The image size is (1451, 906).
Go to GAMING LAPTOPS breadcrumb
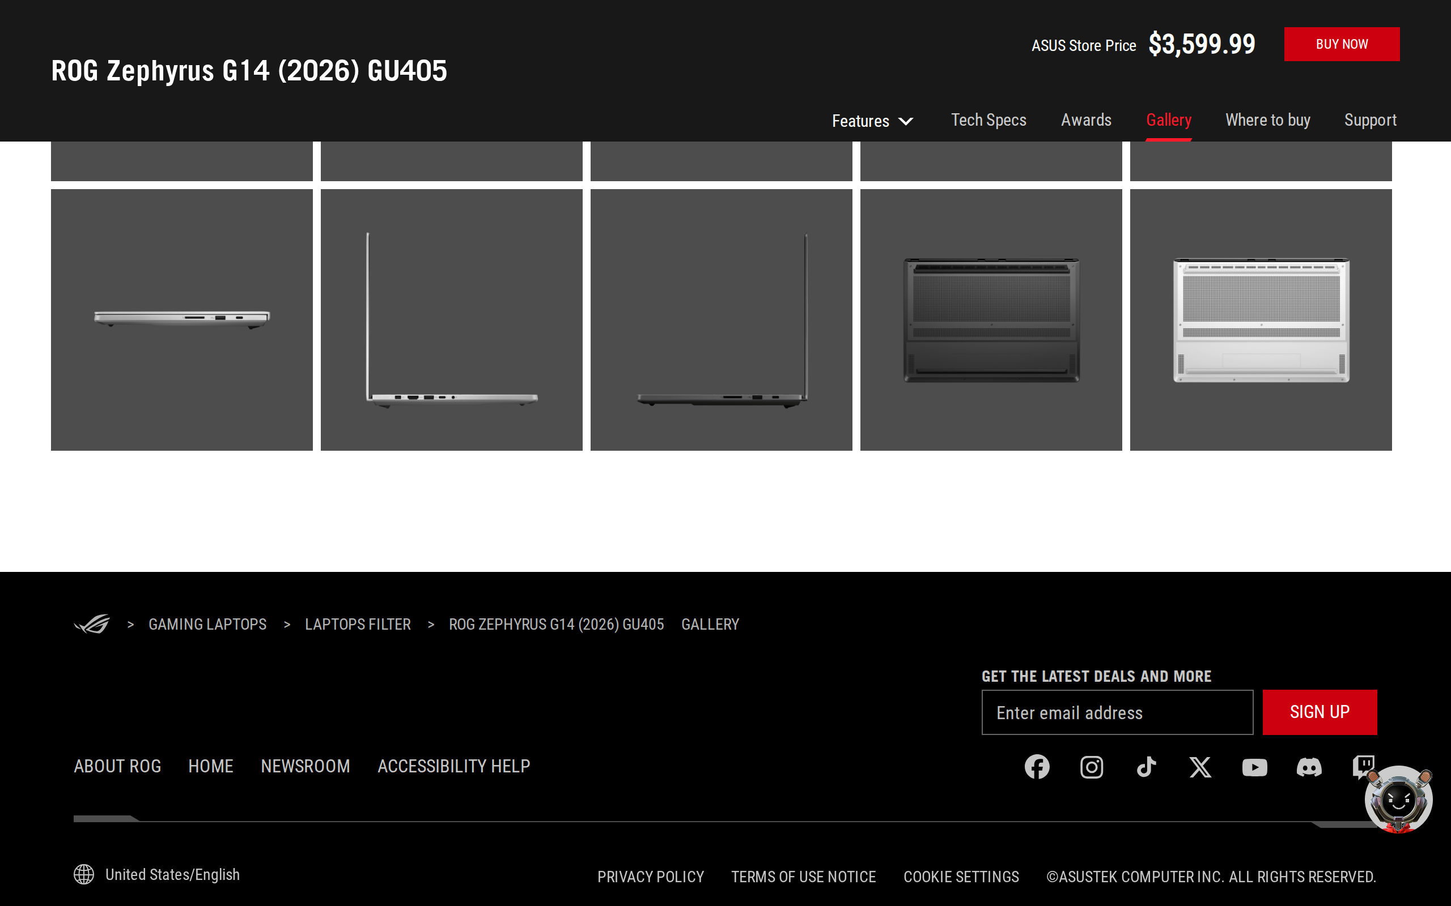click(x=207, y=624)
